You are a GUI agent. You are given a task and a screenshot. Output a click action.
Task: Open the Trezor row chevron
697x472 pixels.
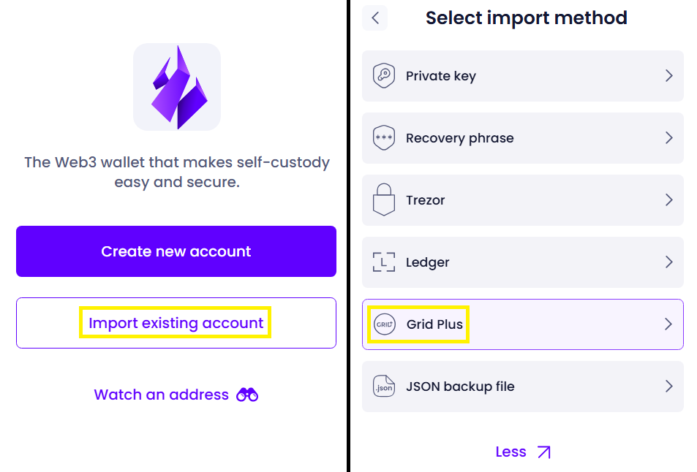[x=668, y=200]
